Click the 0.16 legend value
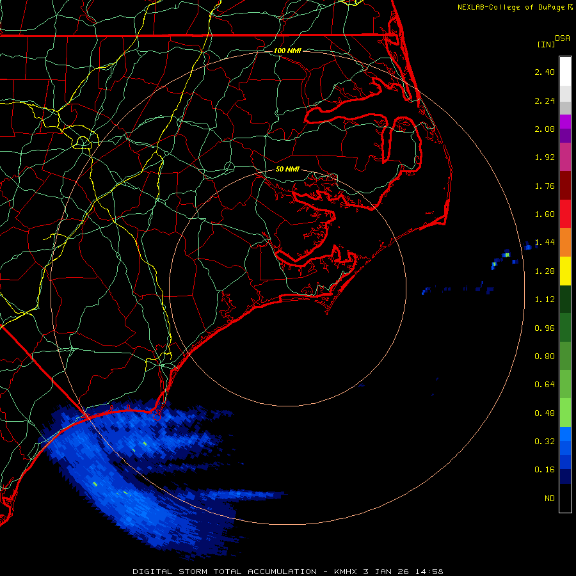The image size is (576, 576). click(x=545, y=470)
